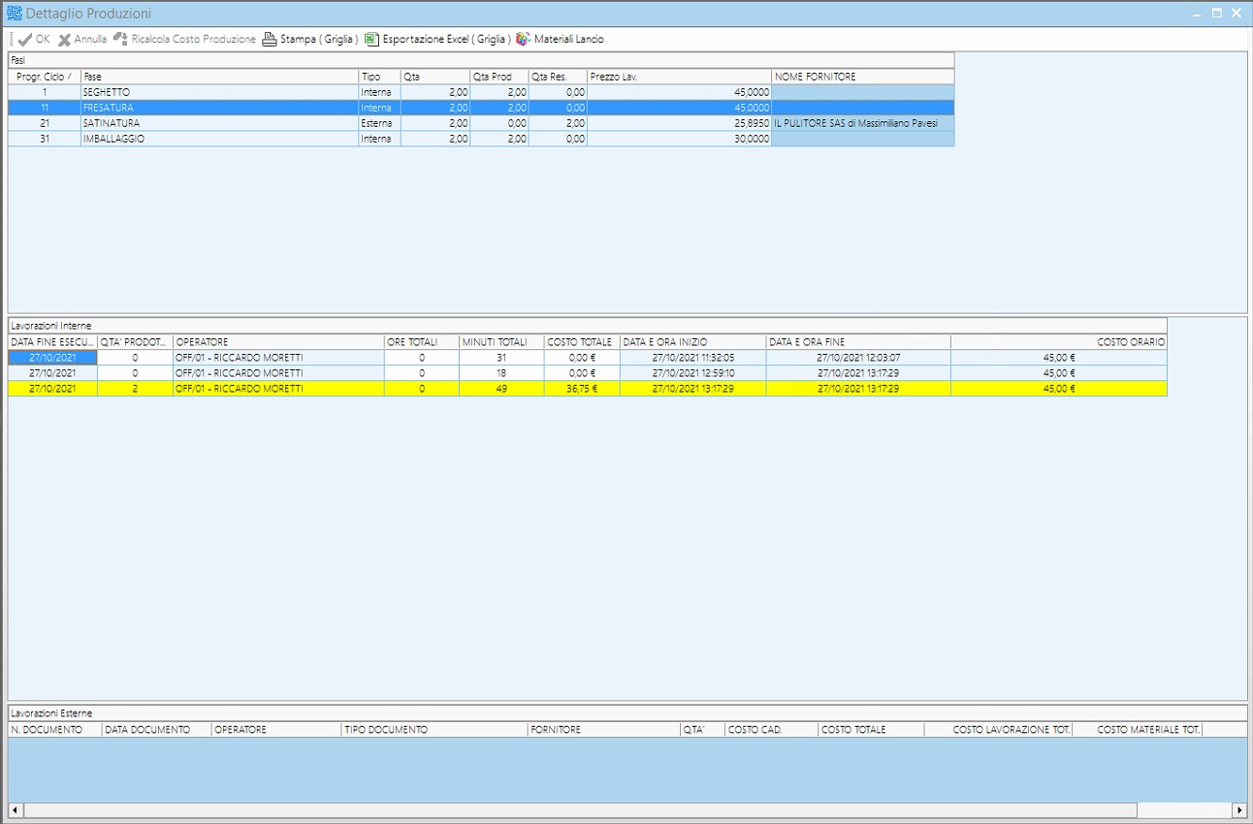Select the FRESATURA phase row

coord(481,108)
